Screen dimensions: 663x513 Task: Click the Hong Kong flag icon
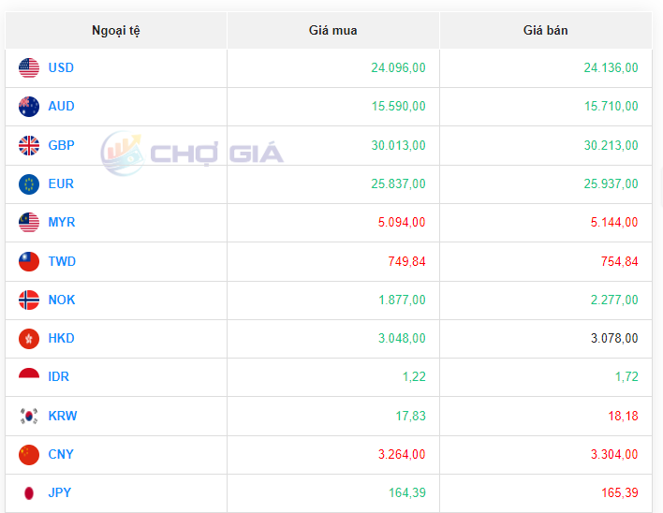point(29,339)
